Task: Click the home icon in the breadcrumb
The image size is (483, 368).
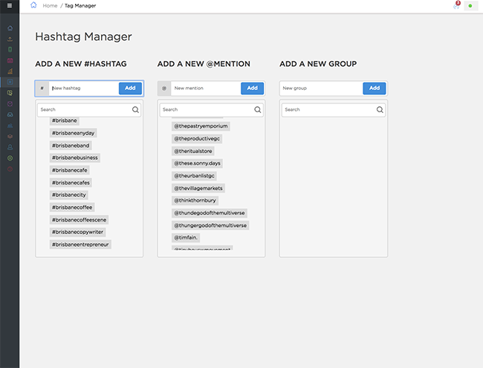Action: pyautogui.click(x=33, y=5)
